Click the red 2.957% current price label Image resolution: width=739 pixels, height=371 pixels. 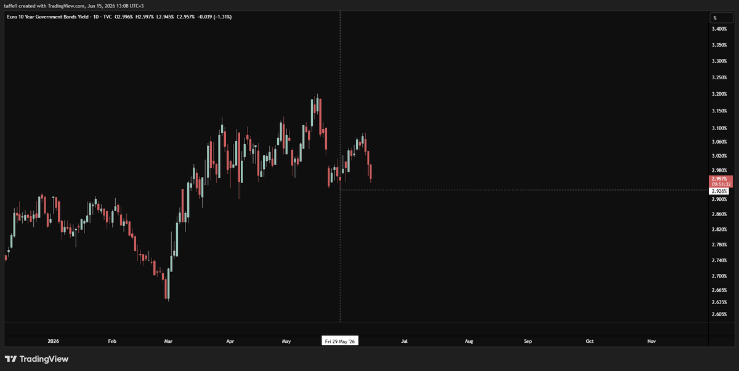click(x=720, y=178)
